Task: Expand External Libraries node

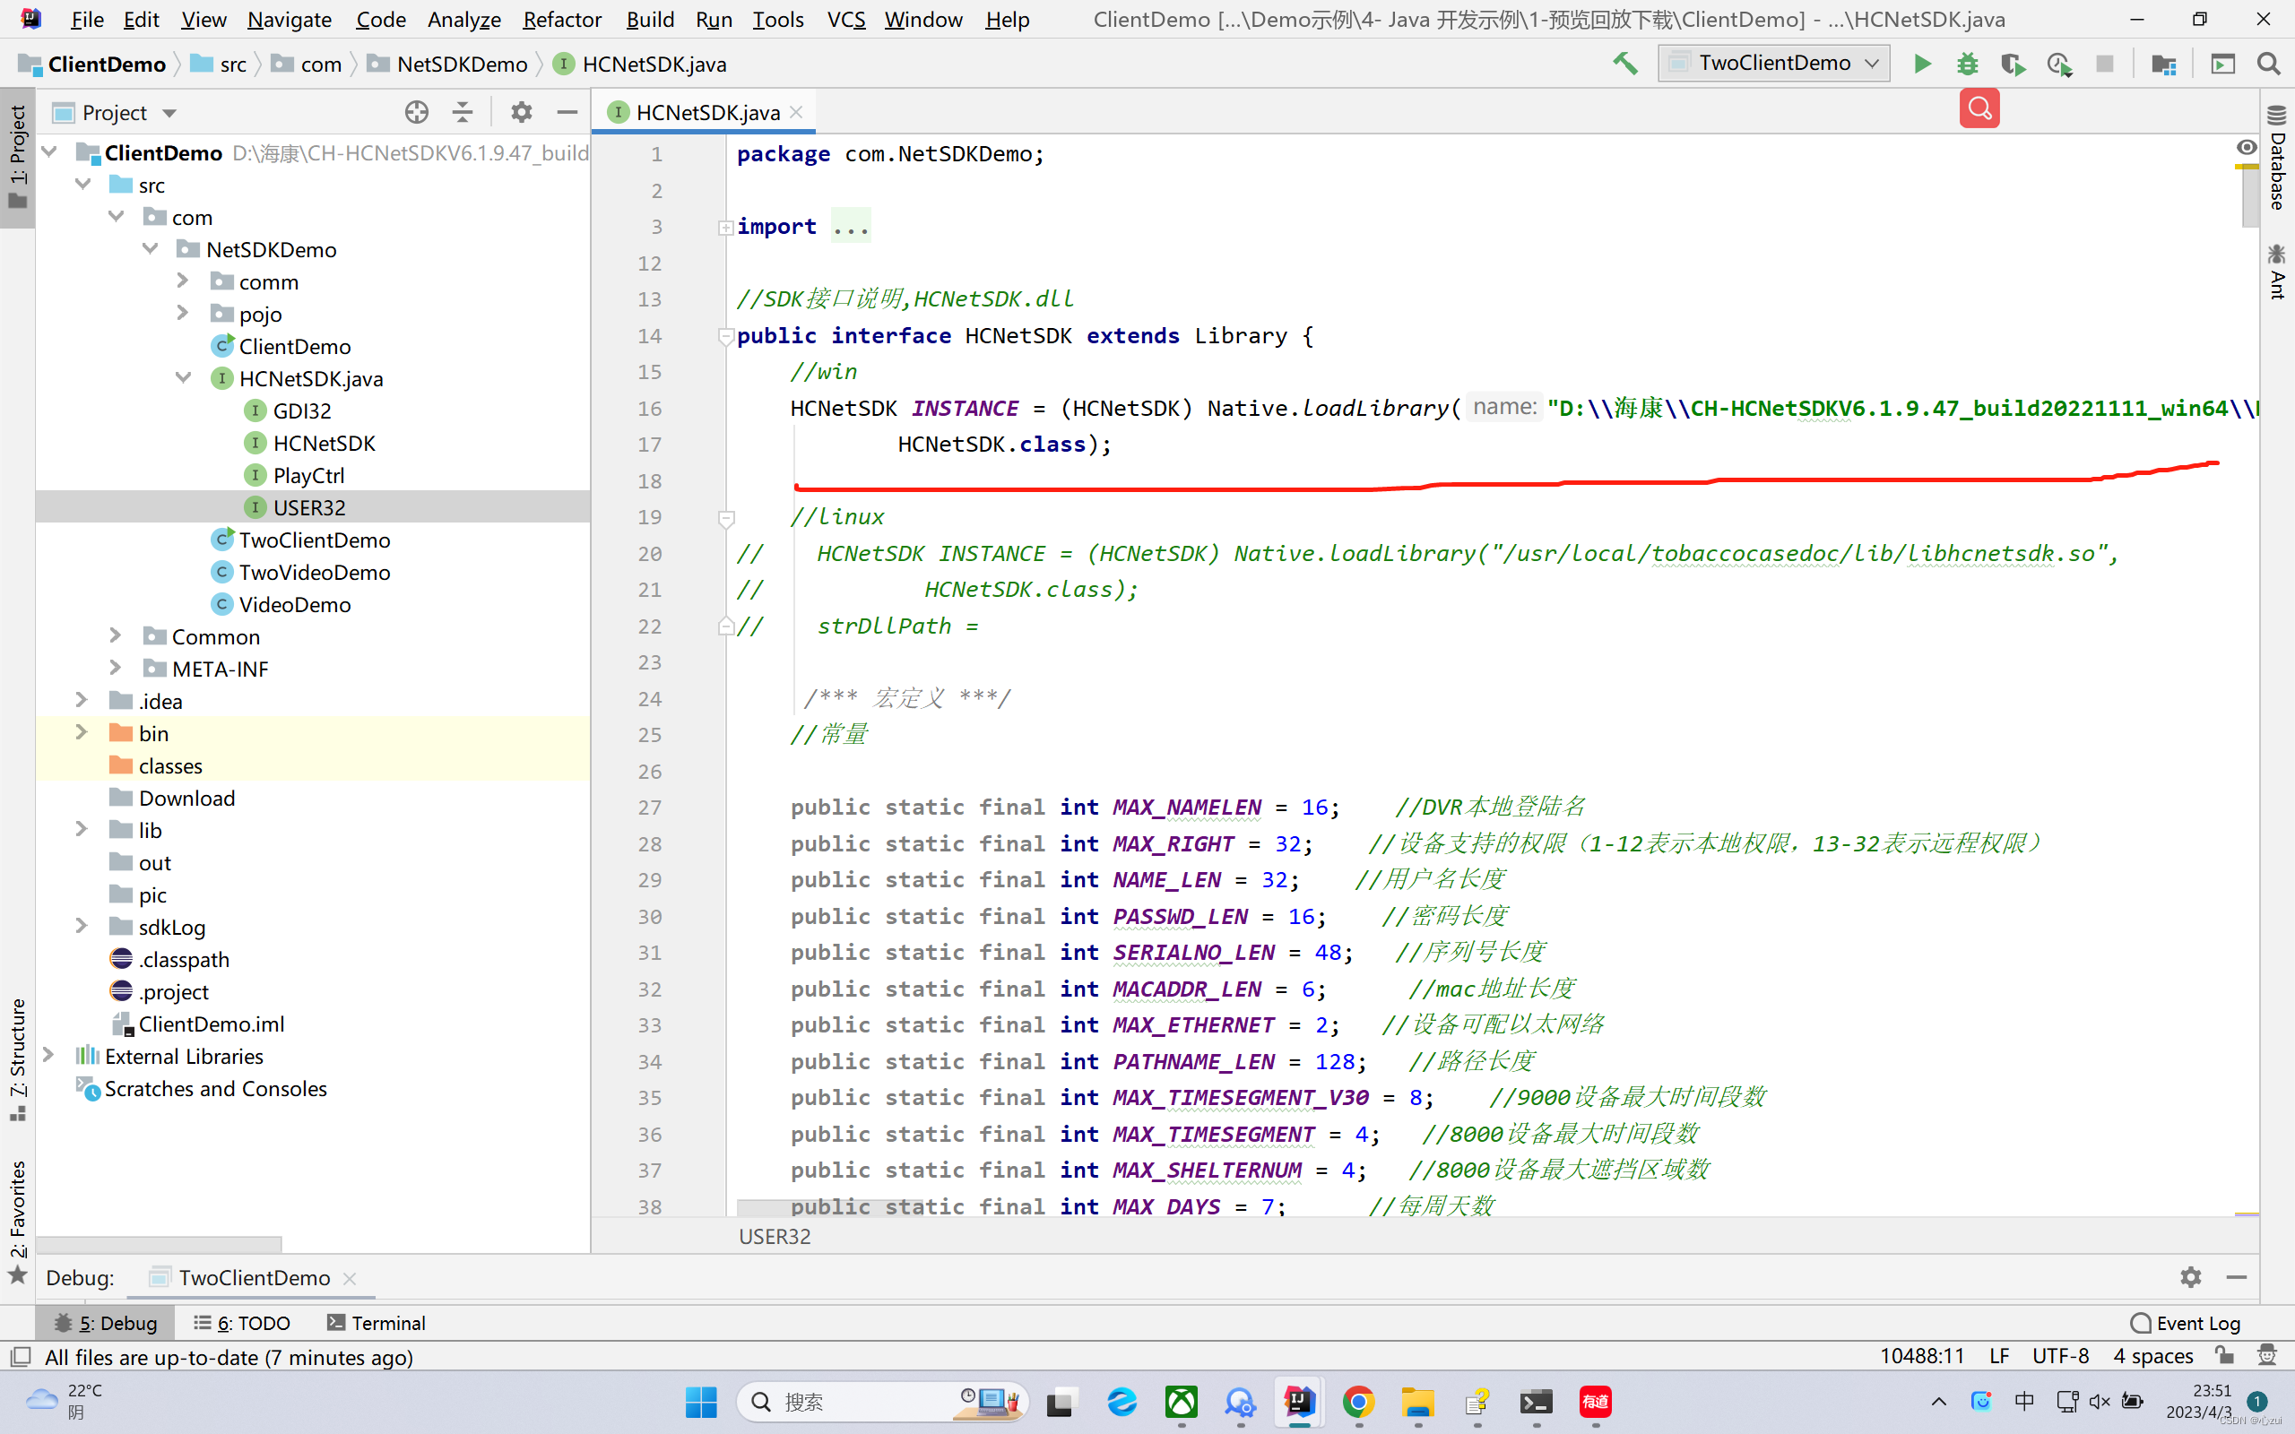Action: pos(49,1055)
